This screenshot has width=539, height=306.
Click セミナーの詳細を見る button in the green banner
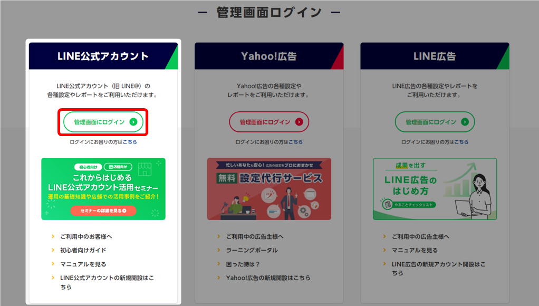coord(103,211)
